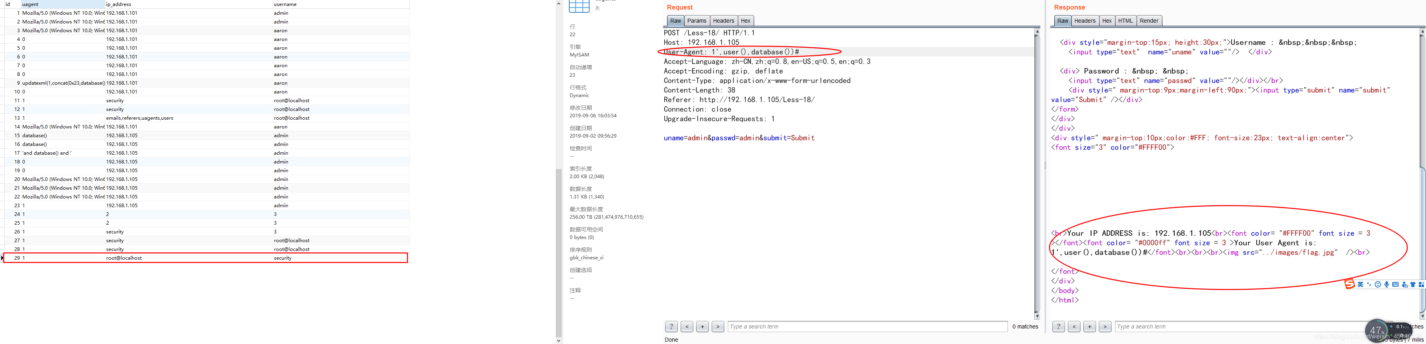Click the Request search help button
The image size is (1426, 344).
[671, 327]
